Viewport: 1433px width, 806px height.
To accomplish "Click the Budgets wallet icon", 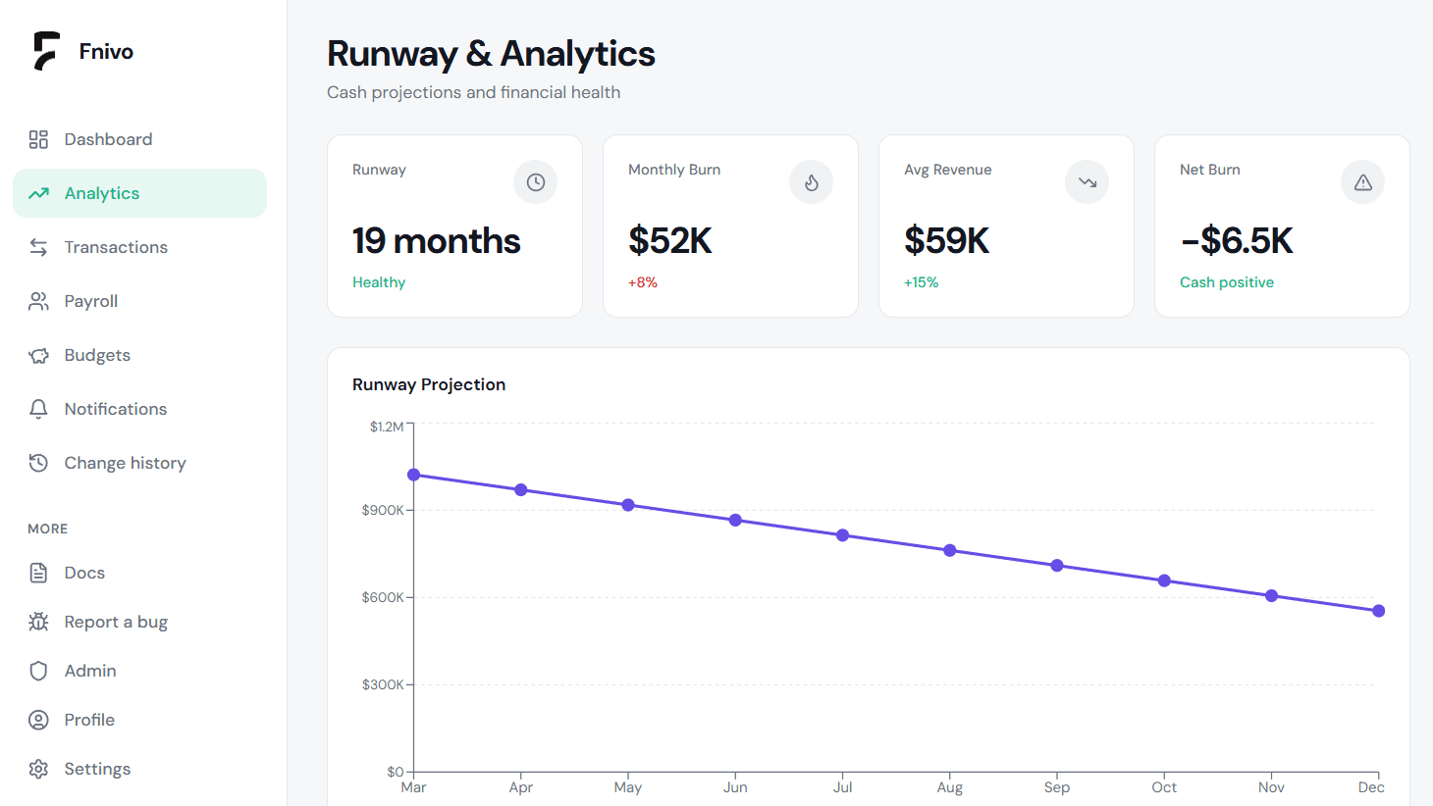I will click(38, 355).
